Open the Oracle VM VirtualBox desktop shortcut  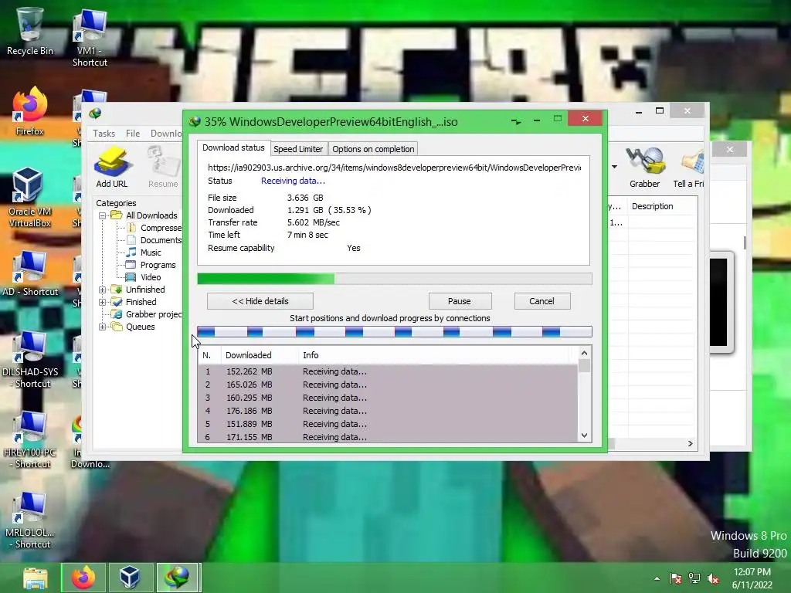coord(30,197)
